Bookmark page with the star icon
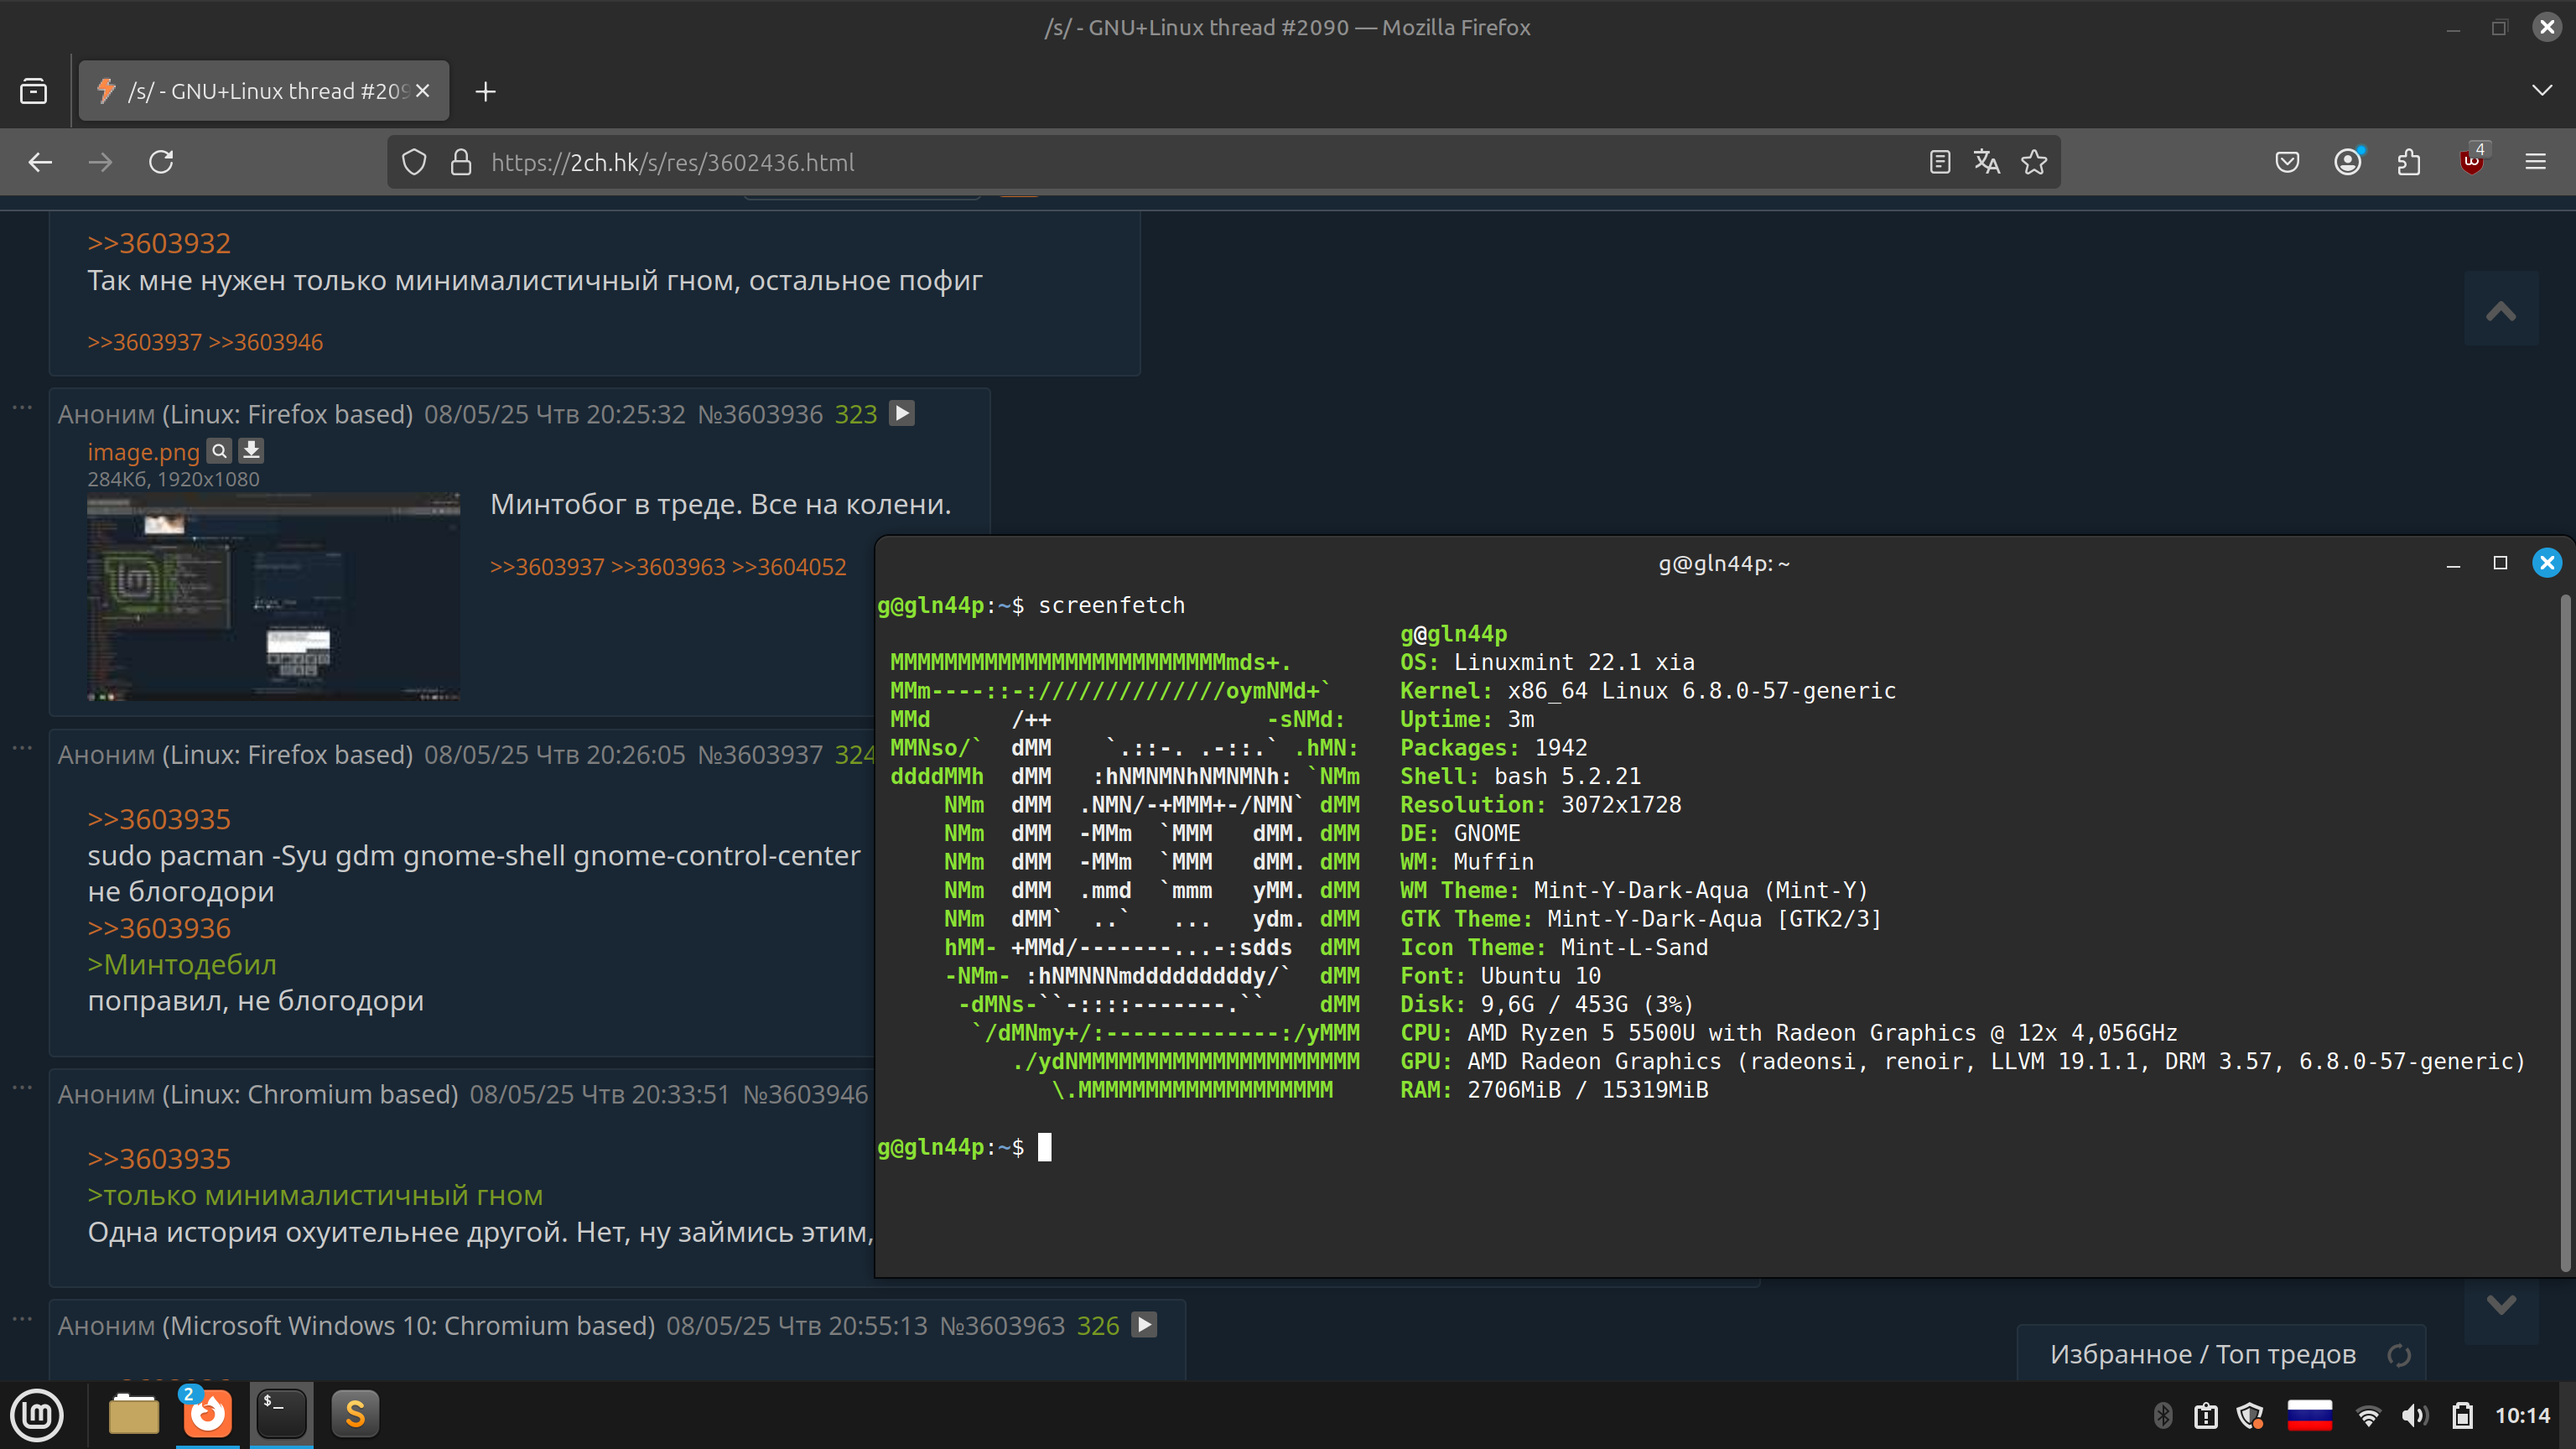The height and width of the screenshot is (1449, 2576). click(x=2033, y=162)
